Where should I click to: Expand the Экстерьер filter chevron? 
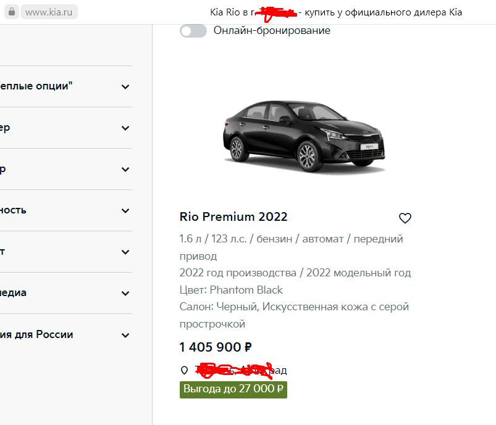pyautogui.click(x=125, y=128)
